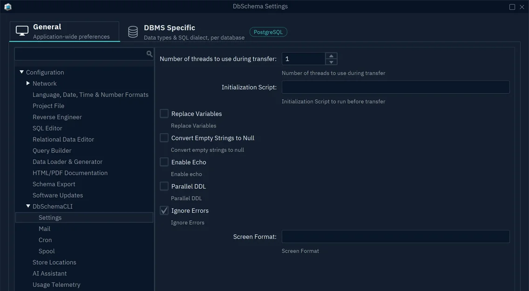Click the Initialization Script input field
Viewport: 529px width, 291px height.
[x=395, y=87]
